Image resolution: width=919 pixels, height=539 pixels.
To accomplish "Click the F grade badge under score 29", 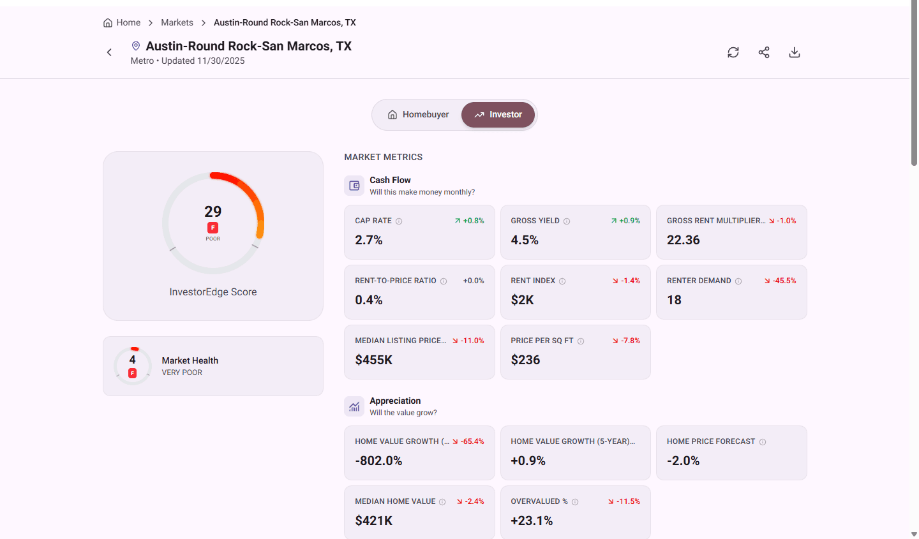I will click(213, 228).
